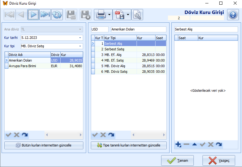Select MB. Döviz Satış row in middle grid
The height and width of the screenshot is (167, 242).
tap(129, 72)
